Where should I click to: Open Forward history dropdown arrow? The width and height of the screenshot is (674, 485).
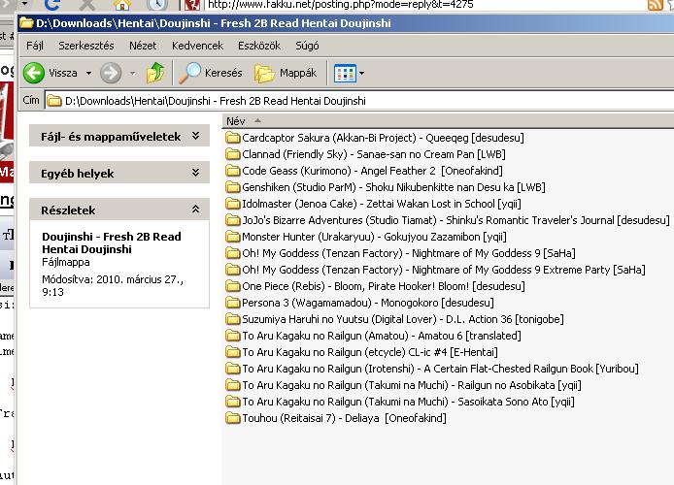click(132, 74)
